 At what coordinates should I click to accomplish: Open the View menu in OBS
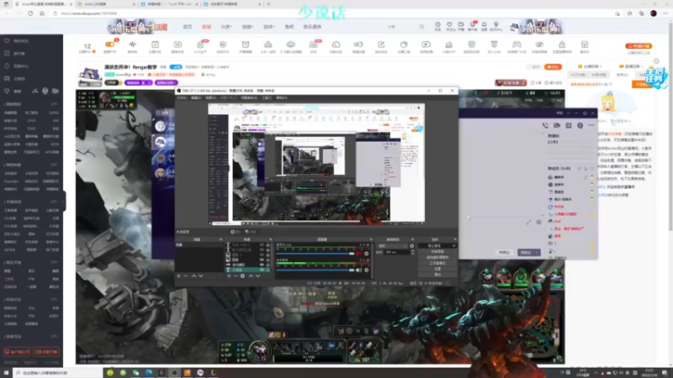click(x=210, y=97)
